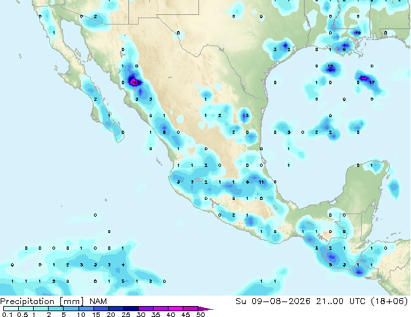This screenshot has height=317, width=411.
Task: Click the '18' value near Louisiana
Action: coord(358,33)
